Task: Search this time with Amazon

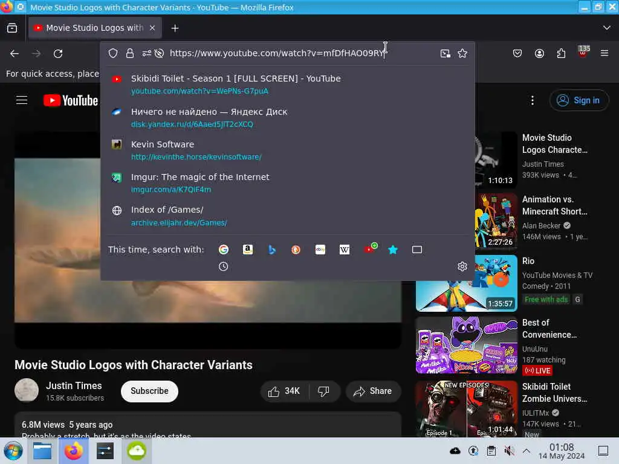Action: pyautogui.click(x=247, y=250)
